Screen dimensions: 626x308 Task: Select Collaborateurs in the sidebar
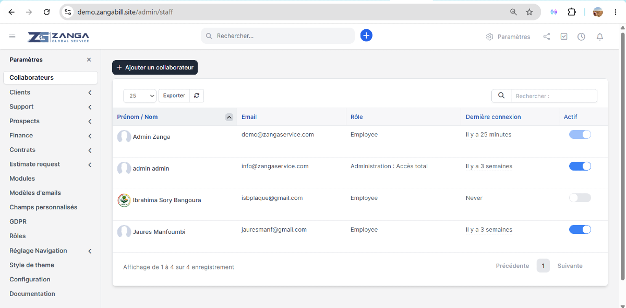pos(51,78)
